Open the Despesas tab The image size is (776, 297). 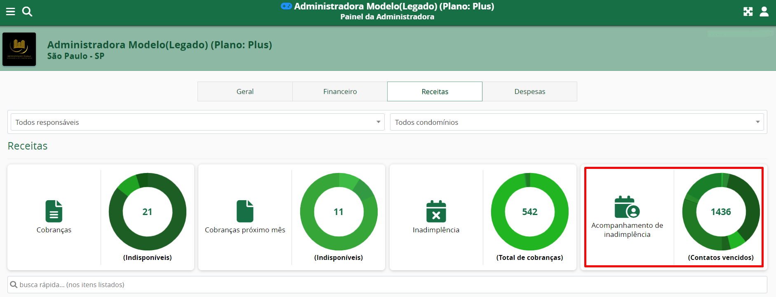pos(529,91)
